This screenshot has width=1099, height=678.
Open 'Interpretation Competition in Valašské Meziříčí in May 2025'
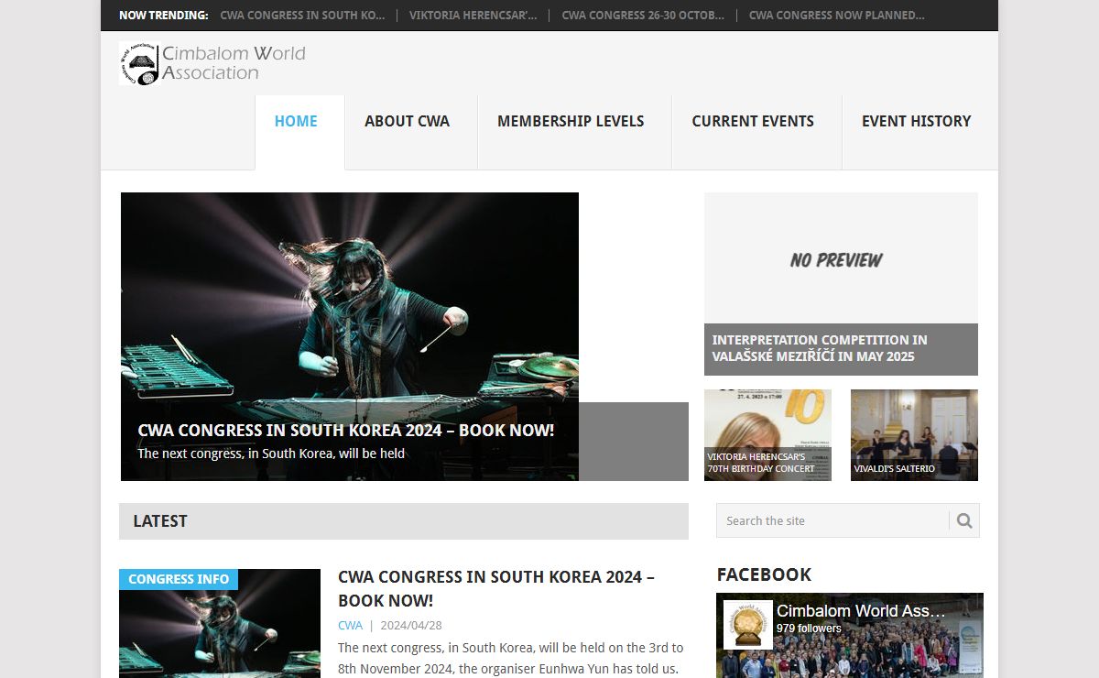pos(820,348)
